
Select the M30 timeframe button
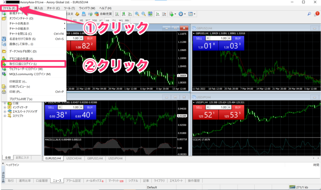click(x=94, y=20)
